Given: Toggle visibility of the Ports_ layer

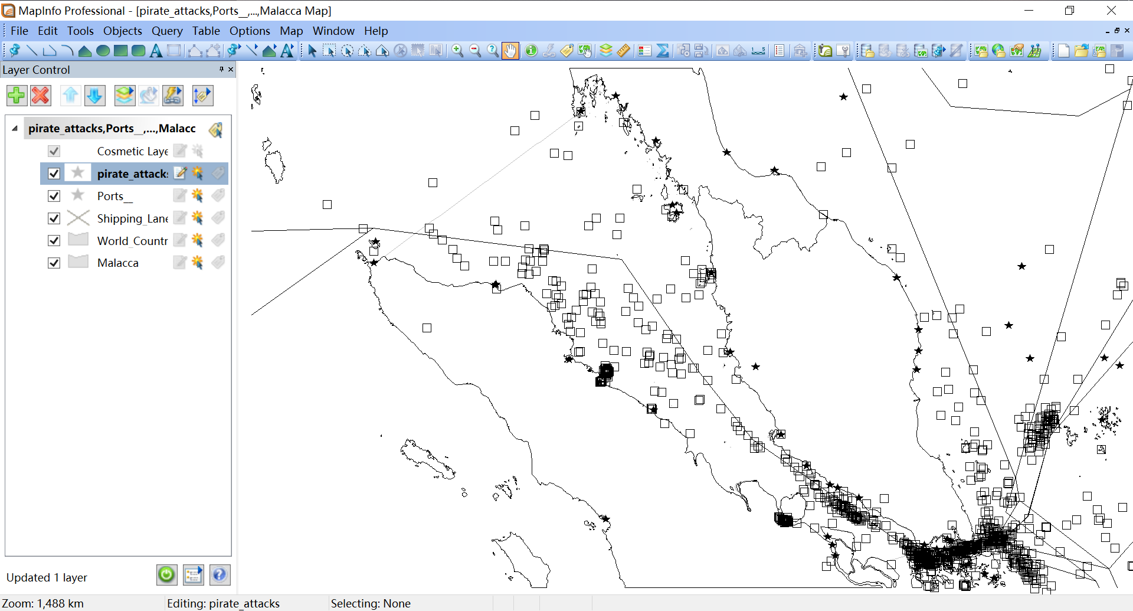Looking at the screenshot, I should click(x=54, y=195).
